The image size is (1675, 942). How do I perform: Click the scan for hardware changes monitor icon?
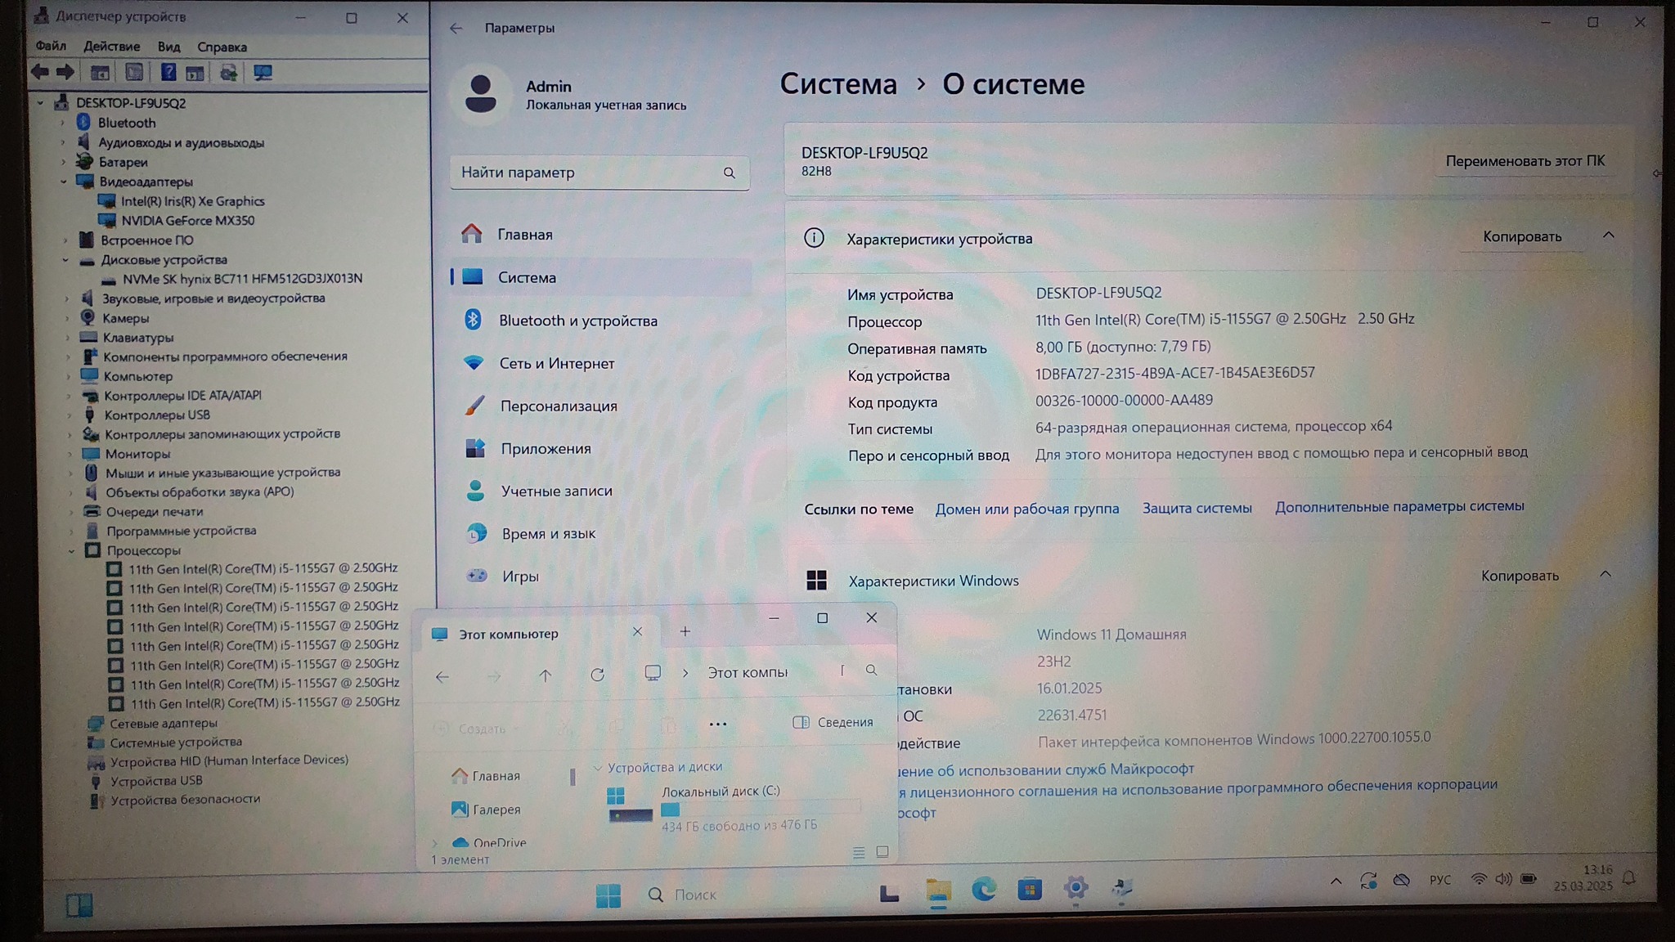click(263, 73)
